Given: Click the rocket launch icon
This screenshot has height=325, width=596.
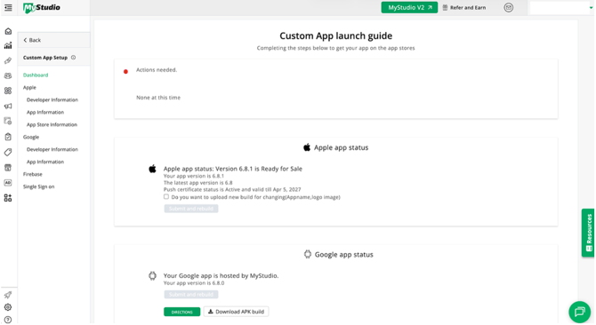Looking at the screenshot, I should click(8, 295).
